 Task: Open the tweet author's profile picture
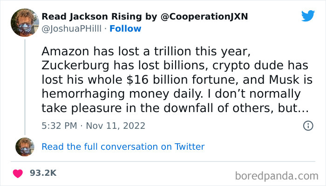25,23
